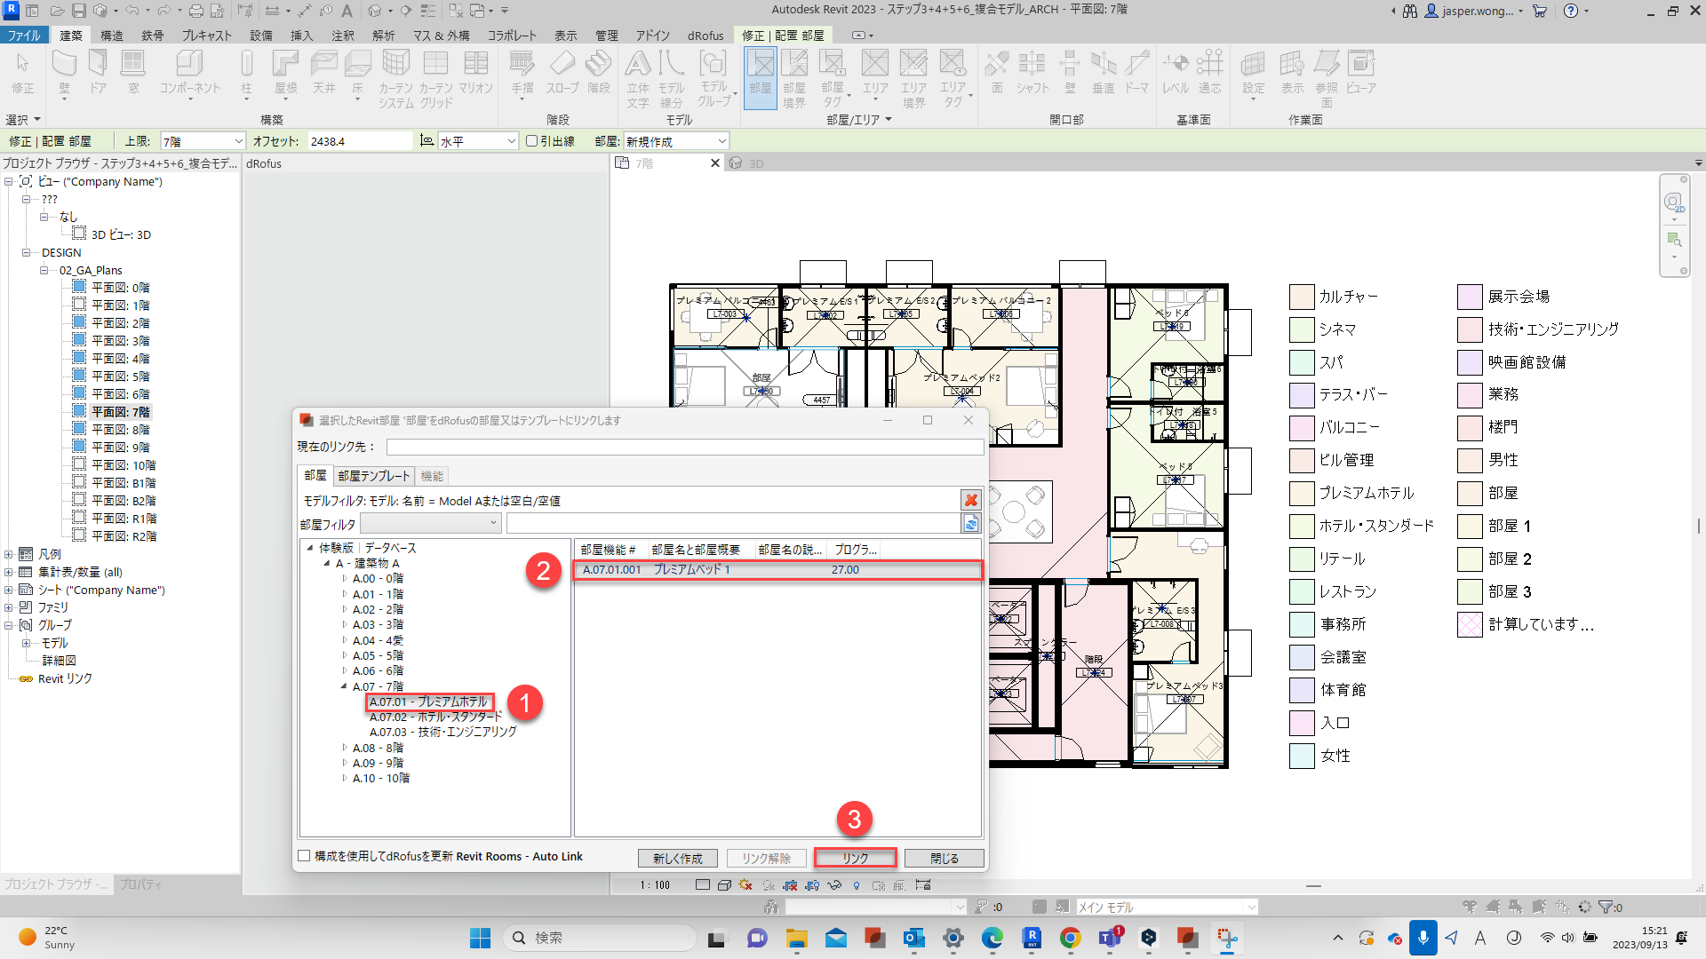The image size is (1706, 959).
Task: Check the Auto Link dRofus update option
Action: (x=305, y=856)
